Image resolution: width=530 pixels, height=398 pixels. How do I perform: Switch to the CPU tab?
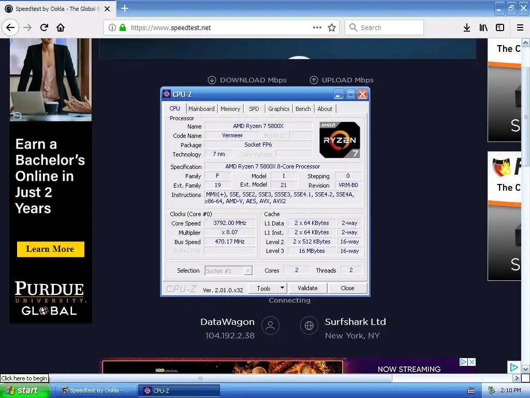pos(175,108)
